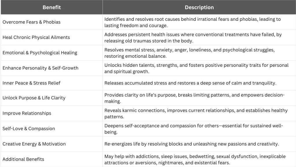Select the Enhance Personality & Self-Growth cell
The image size is (296, 167).
[x=40, y=68]
